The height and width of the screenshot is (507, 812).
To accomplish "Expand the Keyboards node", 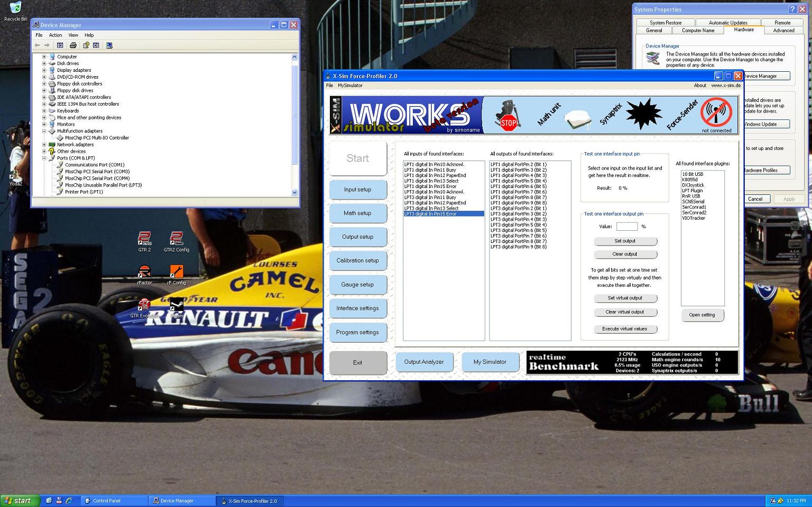I will click(x=44, y=111).
